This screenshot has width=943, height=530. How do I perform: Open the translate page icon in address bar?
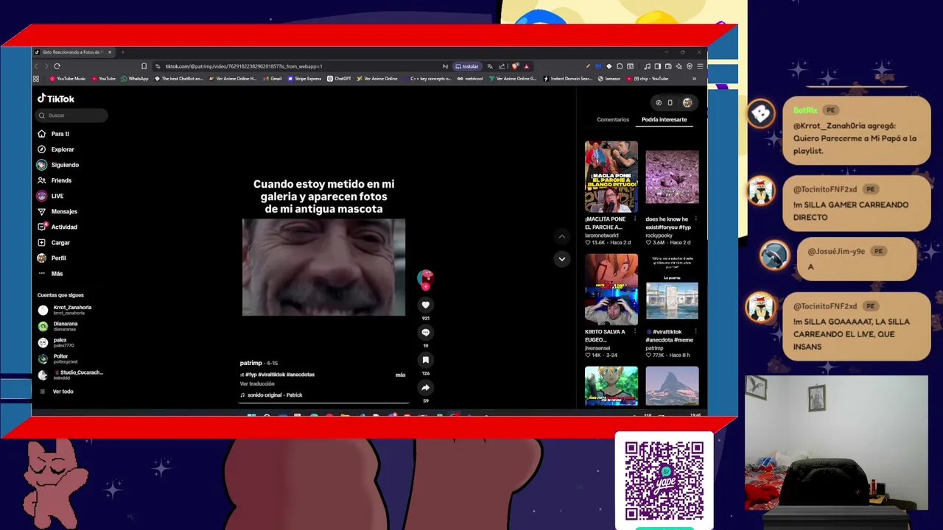pyautogui.click(x=490, y=66)
